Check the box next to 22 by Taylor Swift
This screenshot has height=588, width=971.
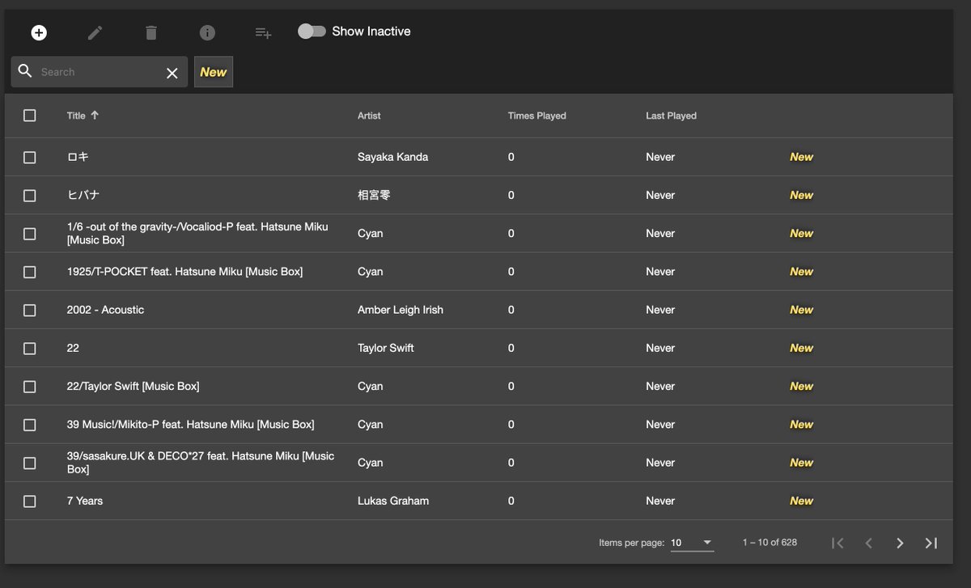30,348
